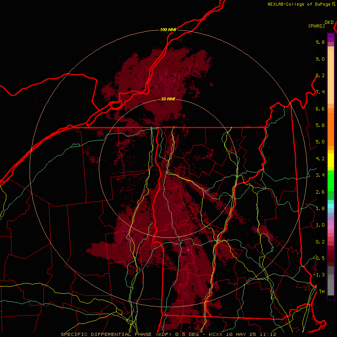Click the 11:12 timestamp in the caption
This screenshot has width=337, height=337.
[268, 334]
